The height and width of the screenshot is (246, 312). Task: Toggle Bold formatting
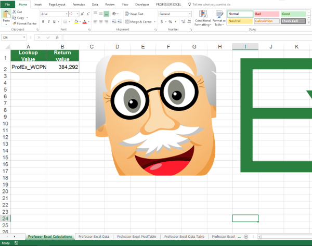(x=43, y=21)
